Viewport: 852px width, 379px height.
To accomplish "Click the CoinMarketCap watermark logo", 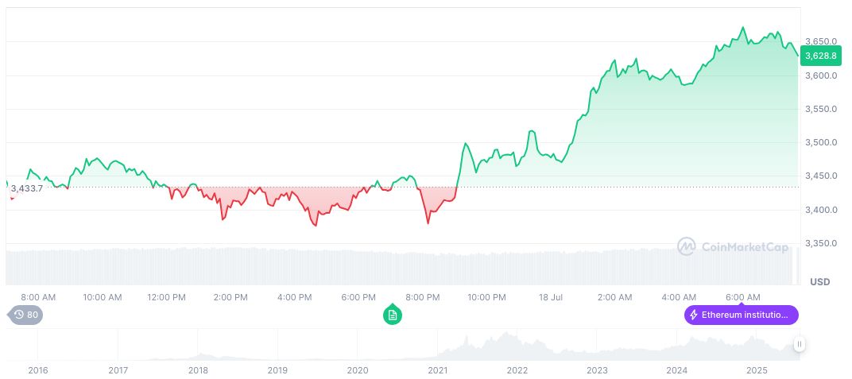I will coord(733,247).
